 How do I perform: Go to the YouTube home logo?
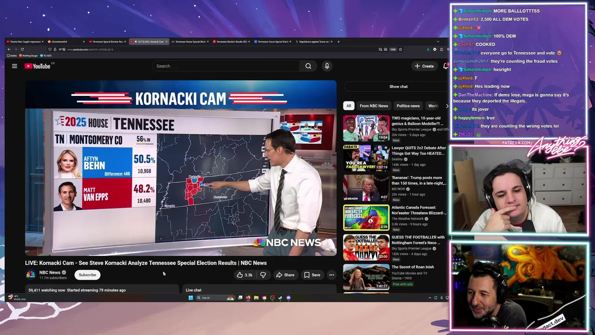click(37, 66)
